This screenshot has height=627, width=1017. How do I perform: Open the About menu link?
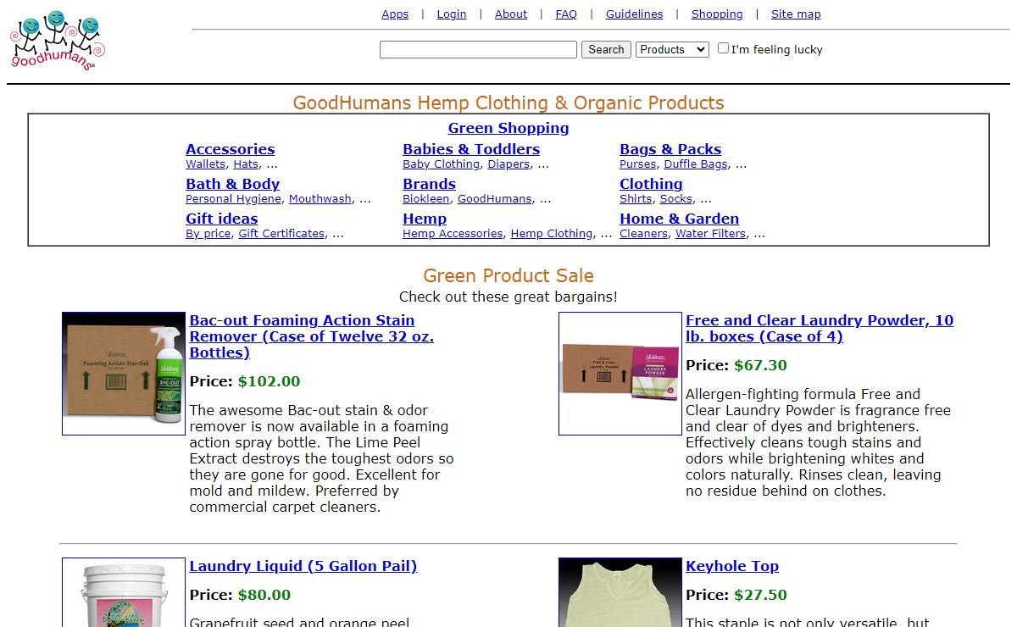[x=511, y=14]
